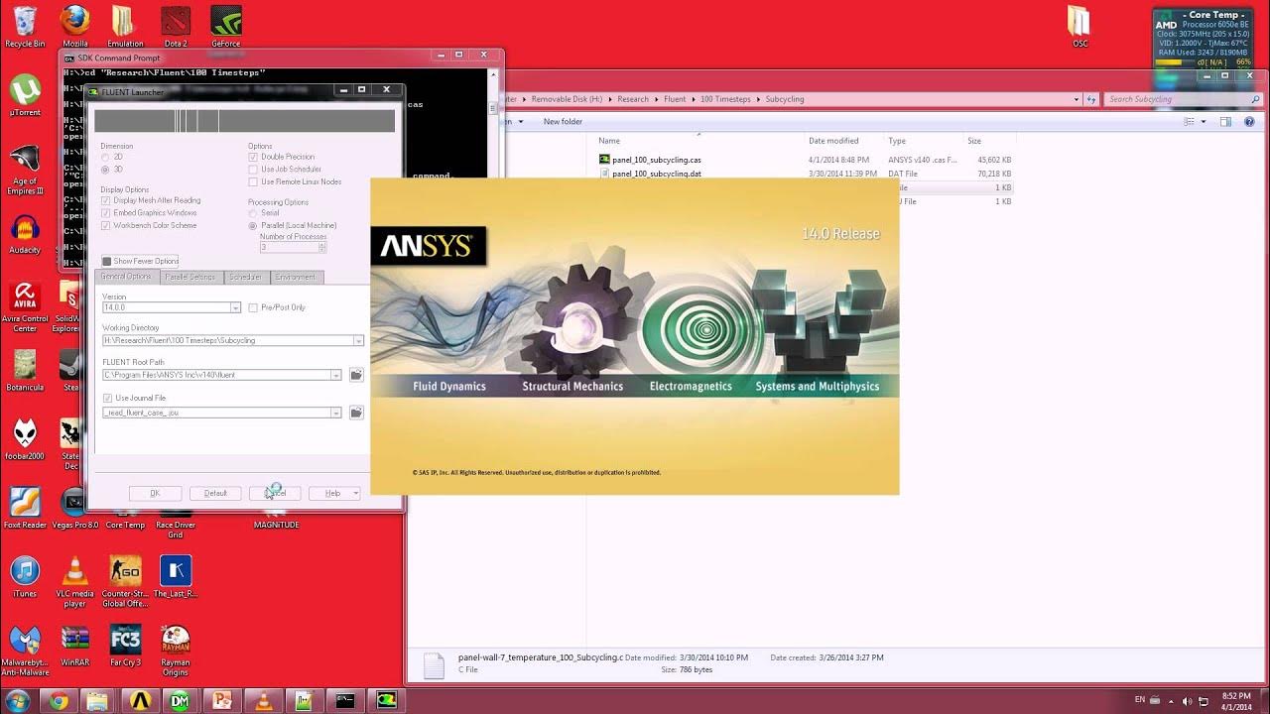The height and width of the screenshot is (714, 1270).
Task: Launch Mozilla Firefox desktop shortcut
Action: [75, 27]
